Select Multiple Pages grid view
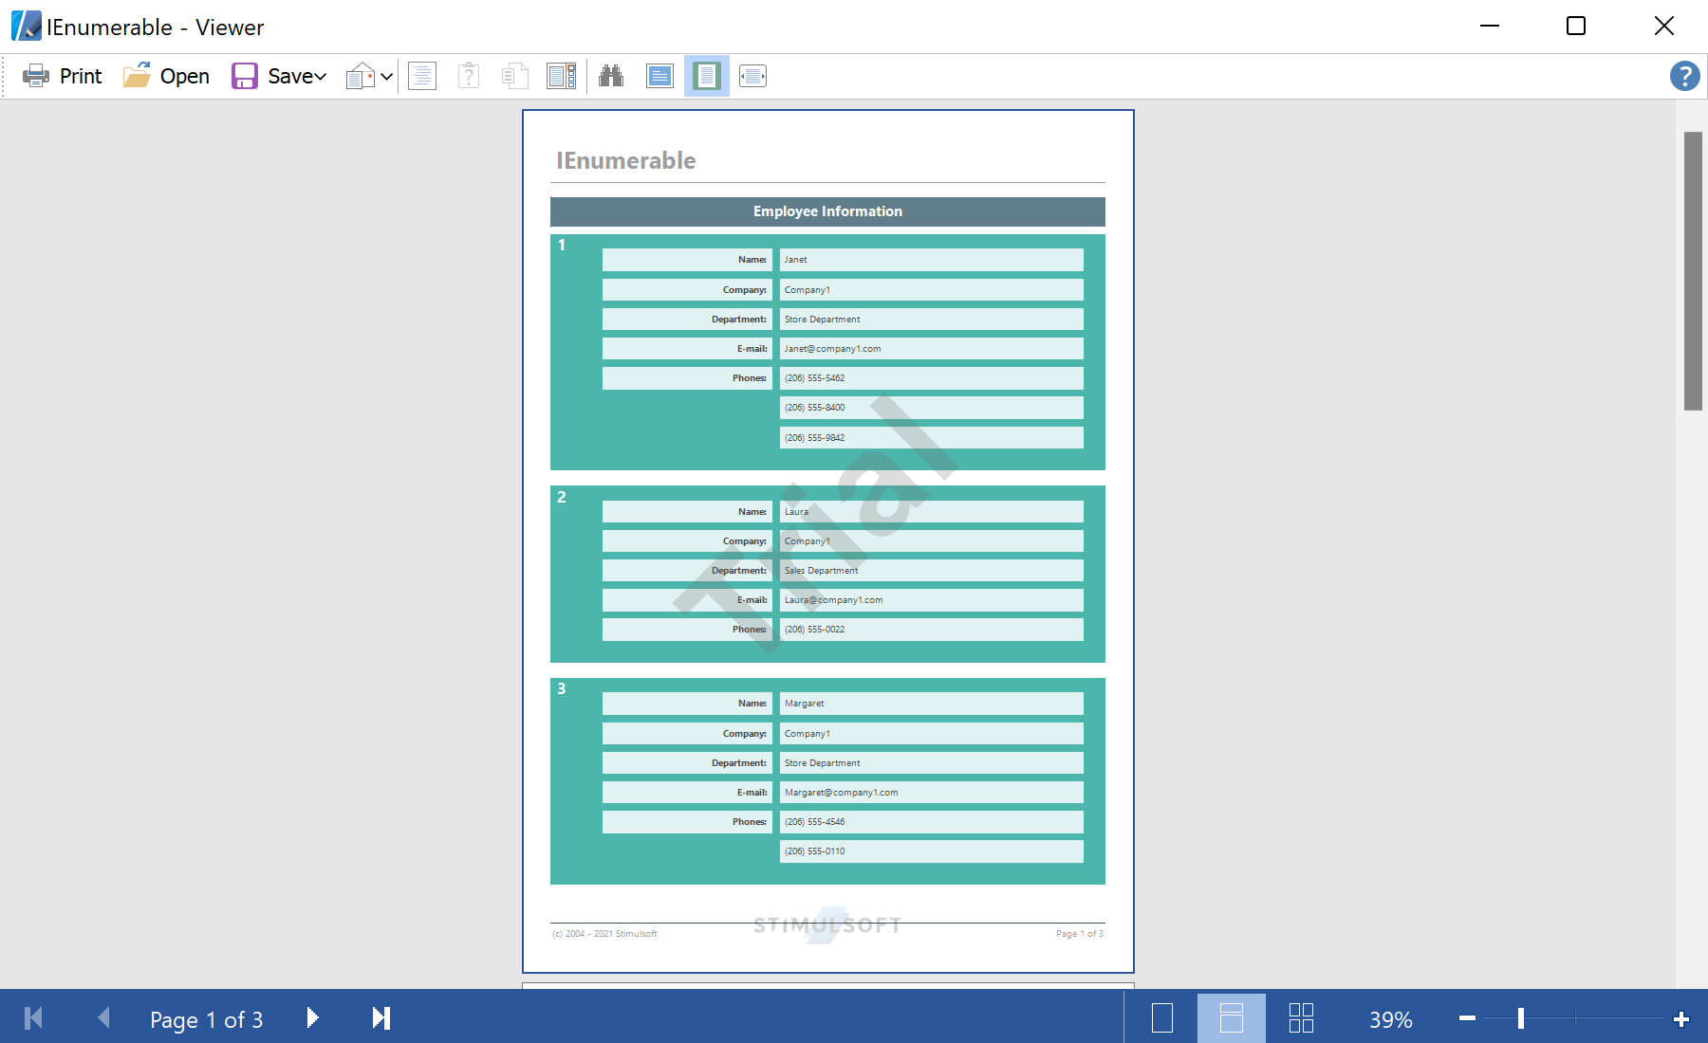1708x1043 pixels. [x=1301, y=1018]
